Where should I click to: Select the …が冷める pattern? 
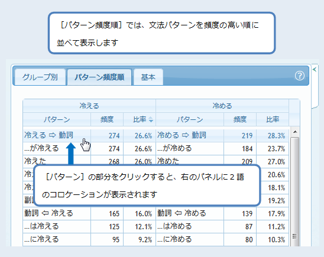[174, 148]
